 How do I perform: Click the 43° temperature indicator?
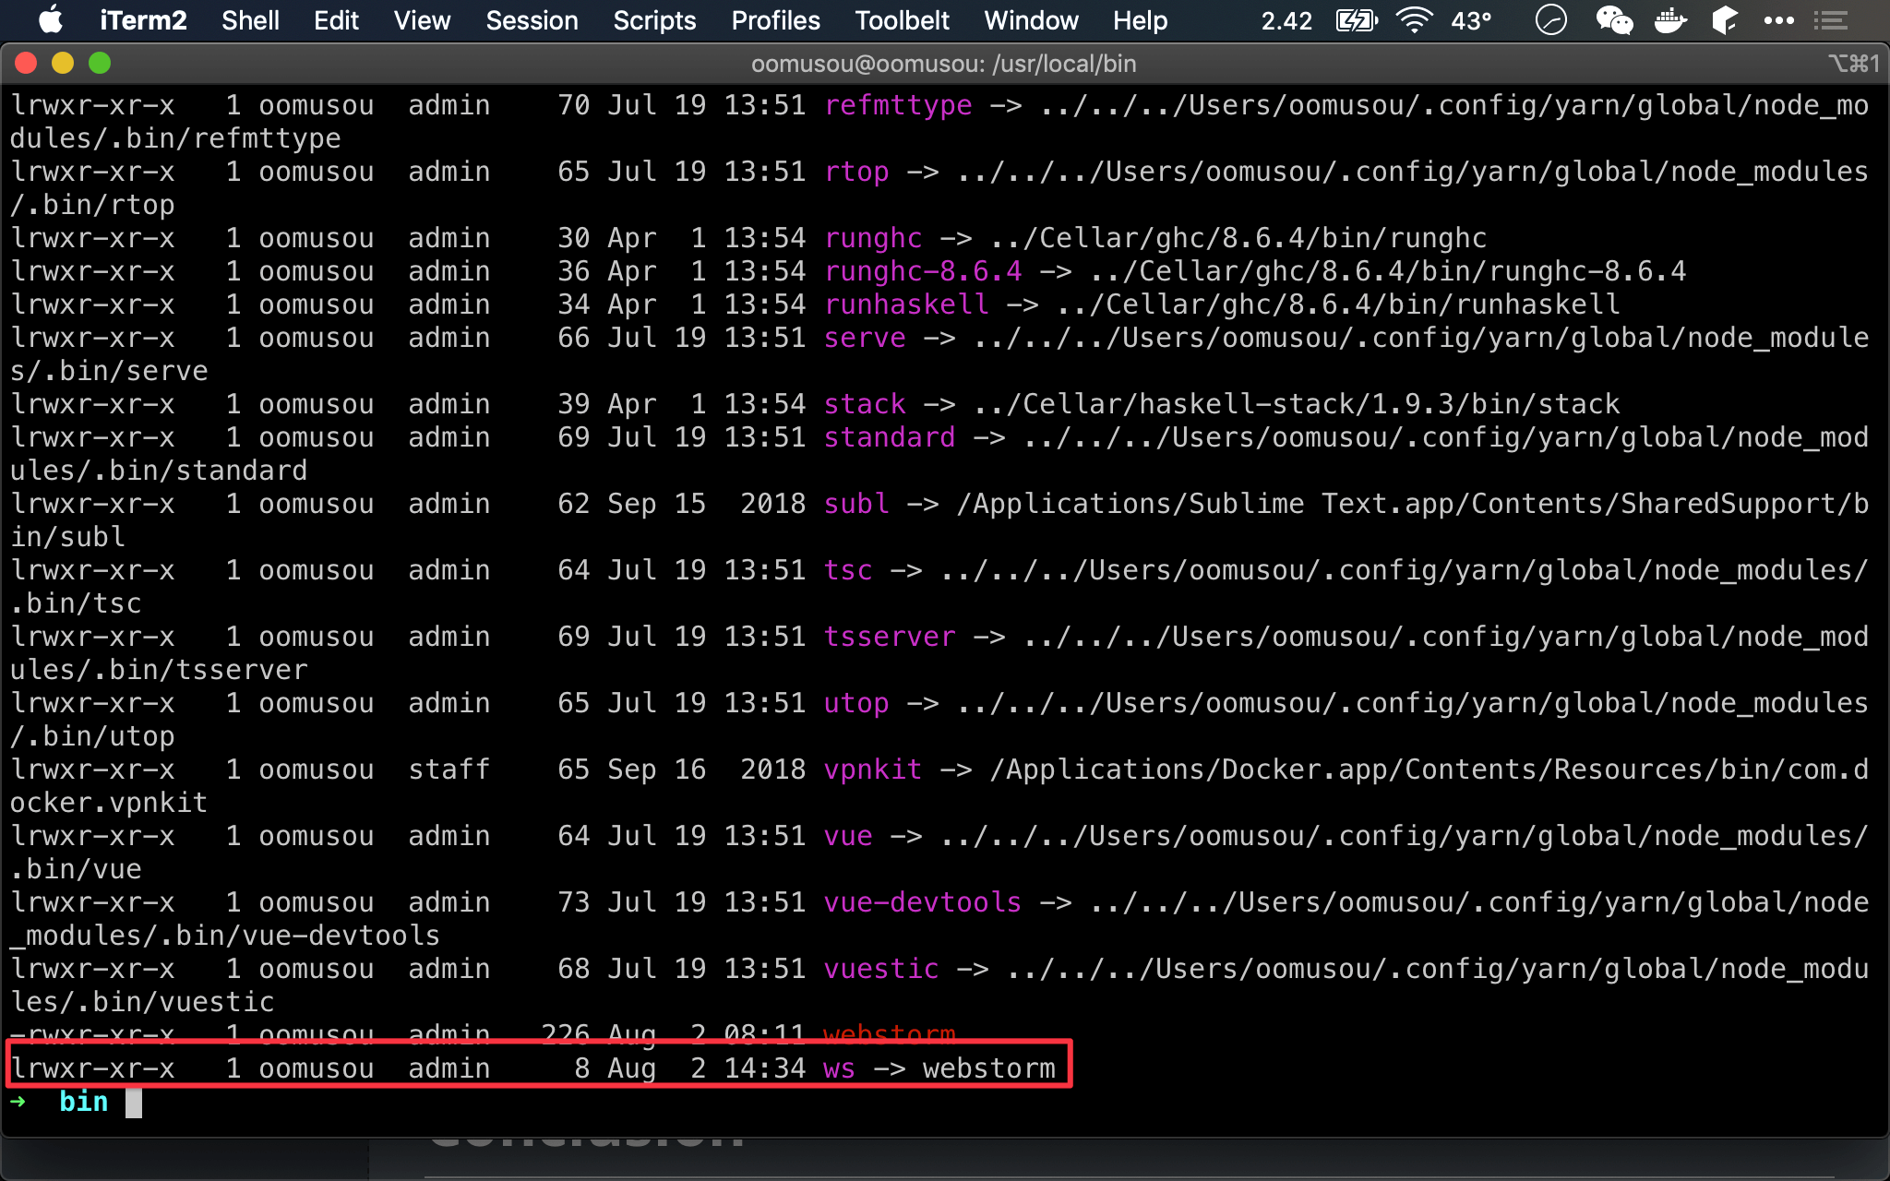coord(1471,20)
